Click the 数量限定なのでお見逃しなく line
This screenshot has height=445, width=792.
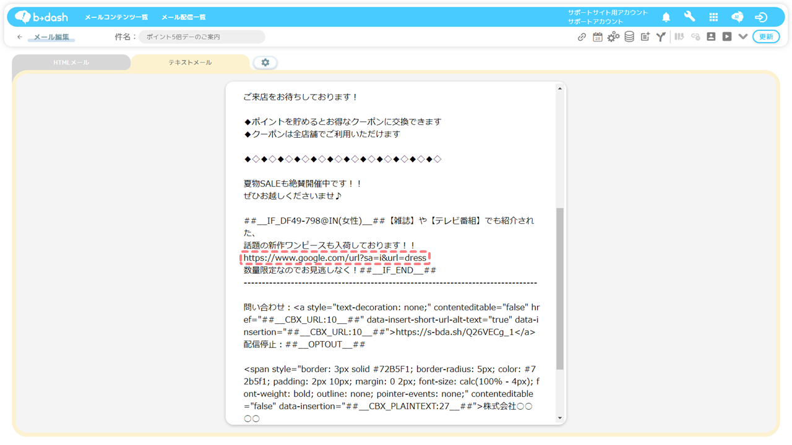(340, 270)
